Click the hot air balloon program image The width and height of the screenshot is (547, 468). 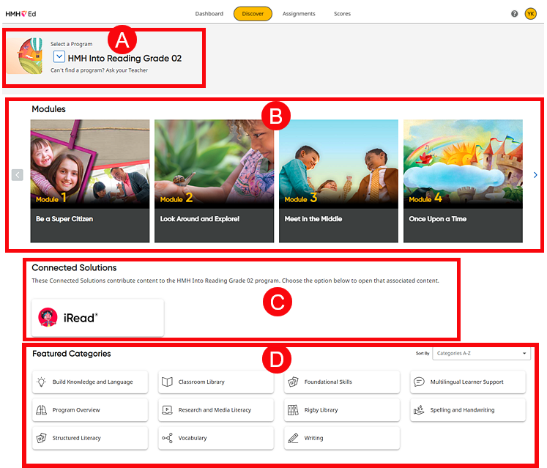(25, 56)
